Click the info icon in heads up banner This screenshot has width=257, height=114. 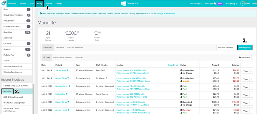coord(41,13)
